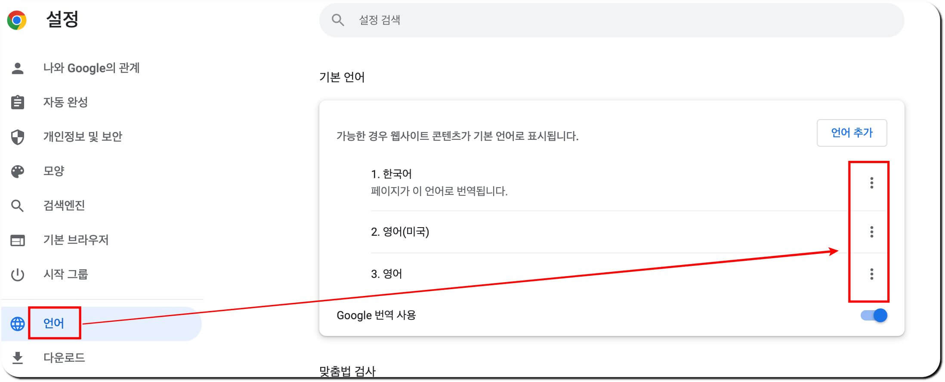Click the 웹사이트 콘텐츠가 기본 언어로 표시됩니다 description
Image resolution: width=945 pixels, height=382 pixels.
pos(457,136)
